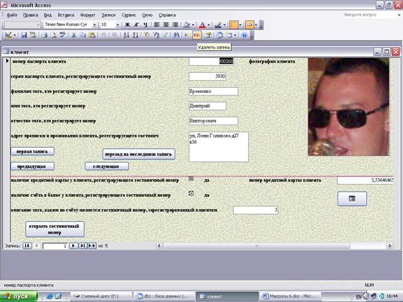Click the Еременко surname field

(x=213, y=92)
